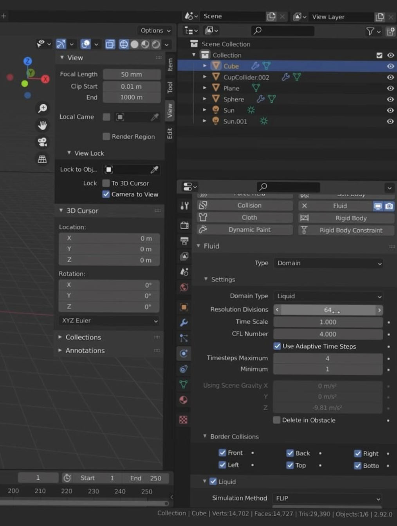Collapse the 3D Cursor panel

(x=61, y=210)
